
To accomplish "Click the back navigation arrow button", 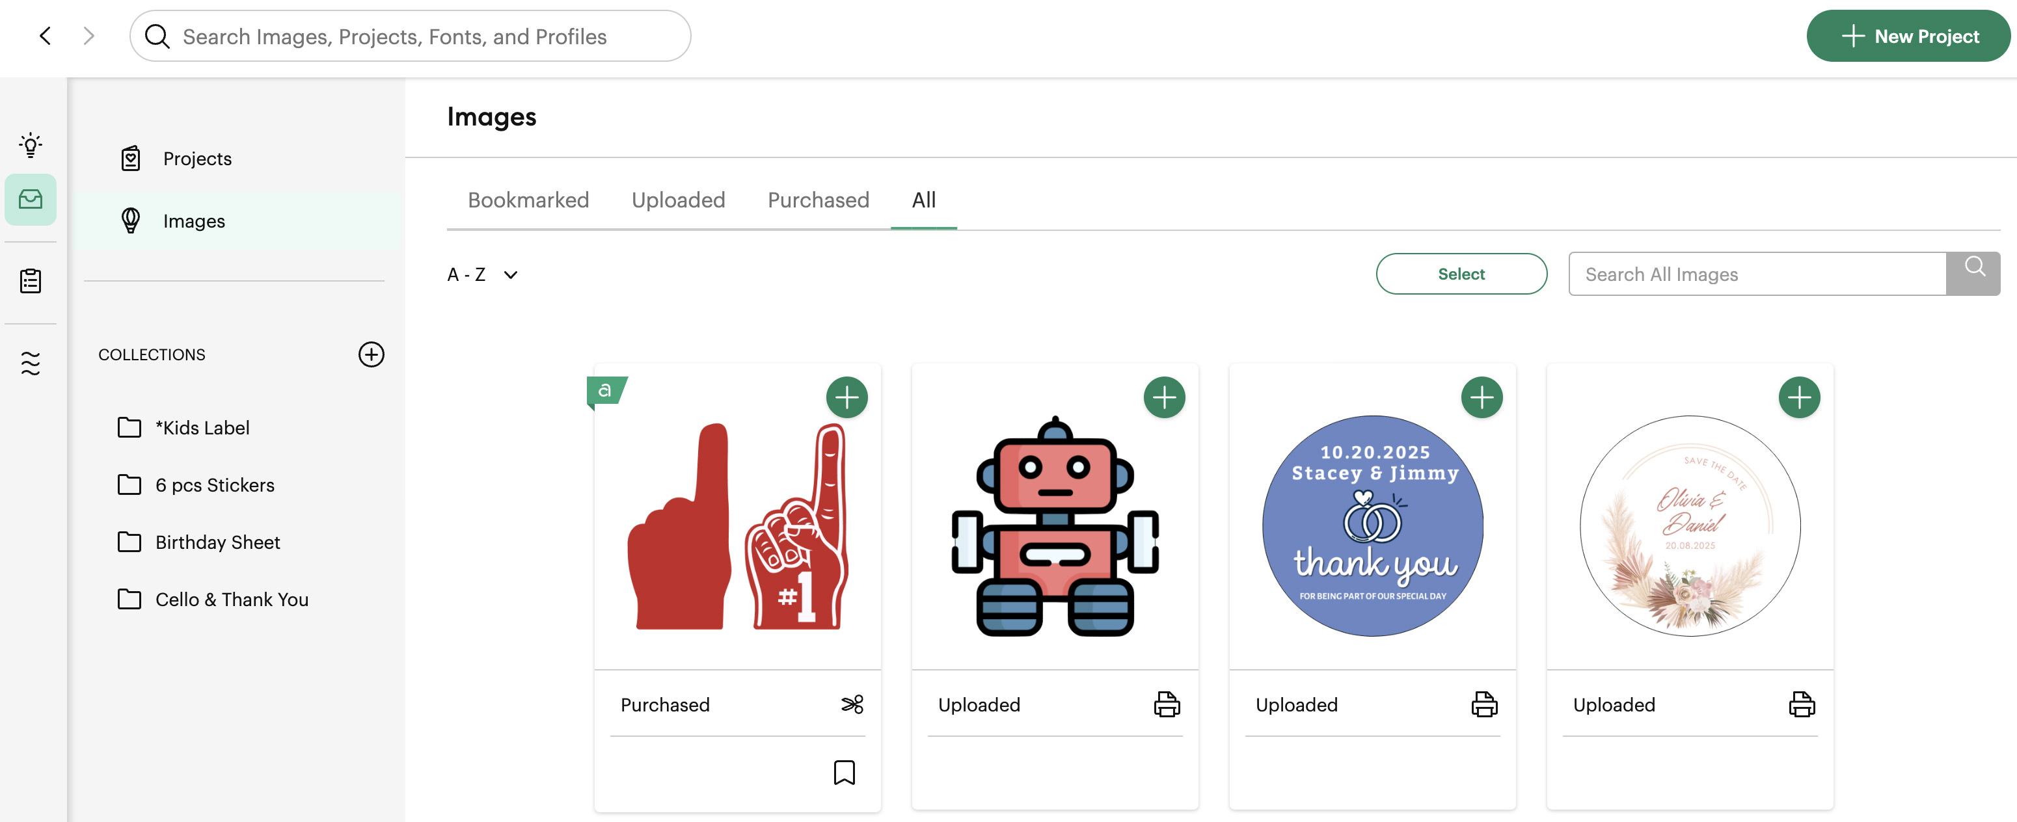I will click(45, 34).
